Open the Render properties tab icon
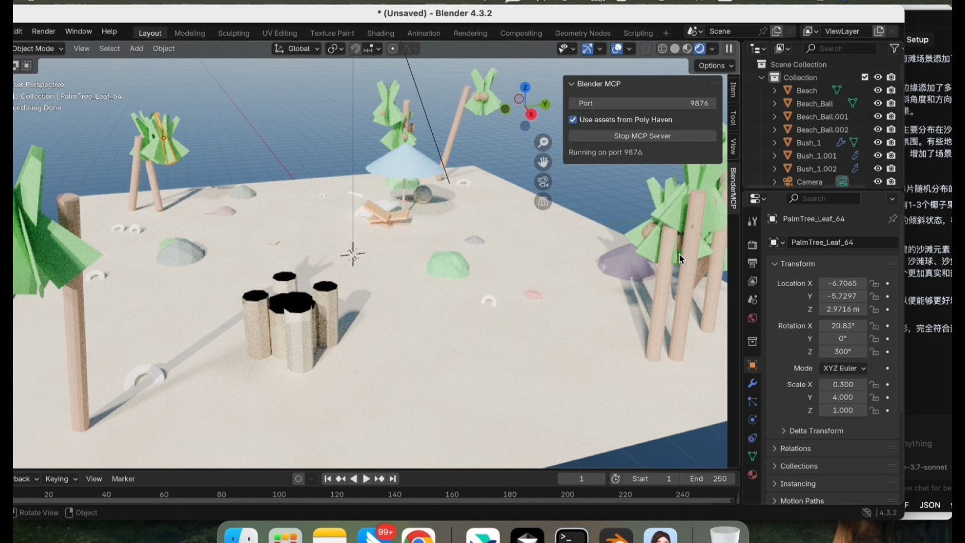 click(752, 245)
